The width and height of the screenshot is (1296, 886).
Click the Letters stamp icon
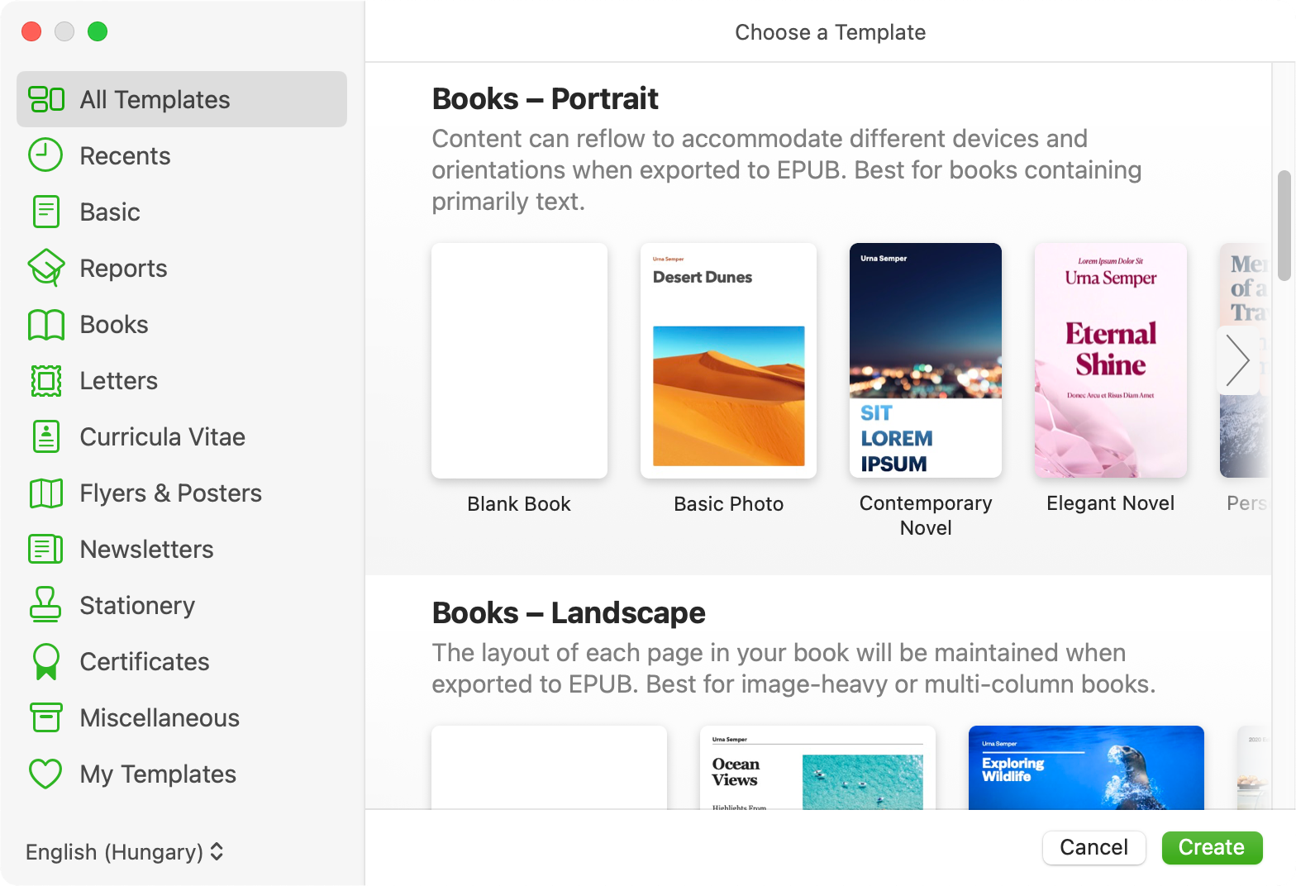(x=46, y=381)
